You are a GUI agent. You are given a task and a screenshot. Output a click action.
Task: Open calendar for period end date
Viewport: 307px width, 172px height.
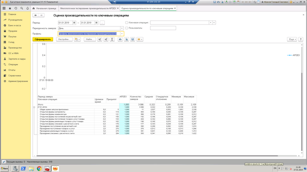click(96, 23)
